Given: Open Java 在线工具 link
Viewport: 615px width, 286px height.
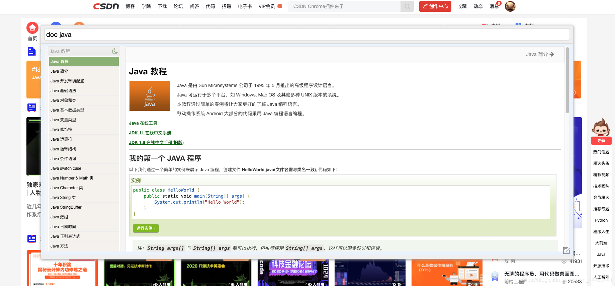Looking at the screenshot, I should click(x=143, y=123).
